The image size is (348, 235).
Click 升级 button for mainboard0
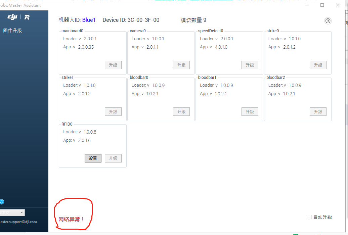(x=113, y=65)
